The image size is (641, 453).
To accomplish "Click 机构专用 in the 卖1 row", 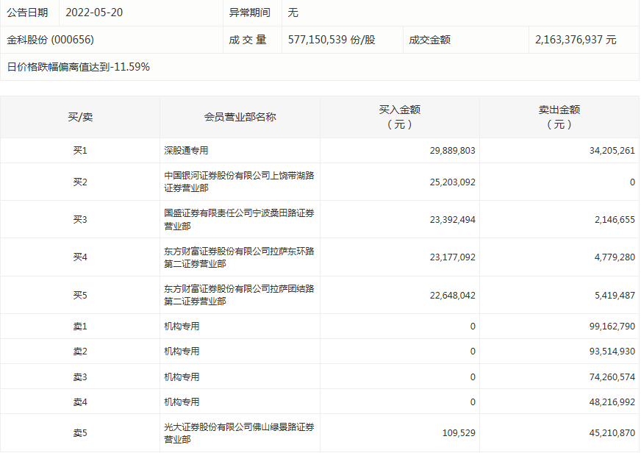I will (182, 326).
